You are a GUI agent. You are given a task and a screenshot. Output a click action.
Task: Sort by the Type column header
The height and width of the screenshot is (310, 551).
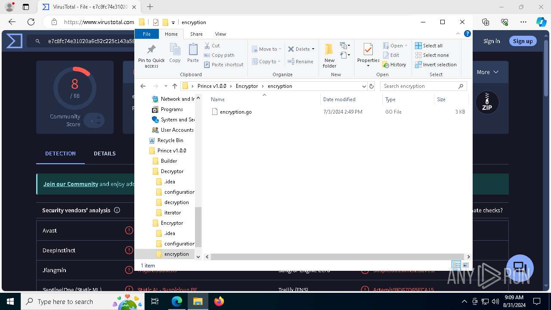(408, 99)
